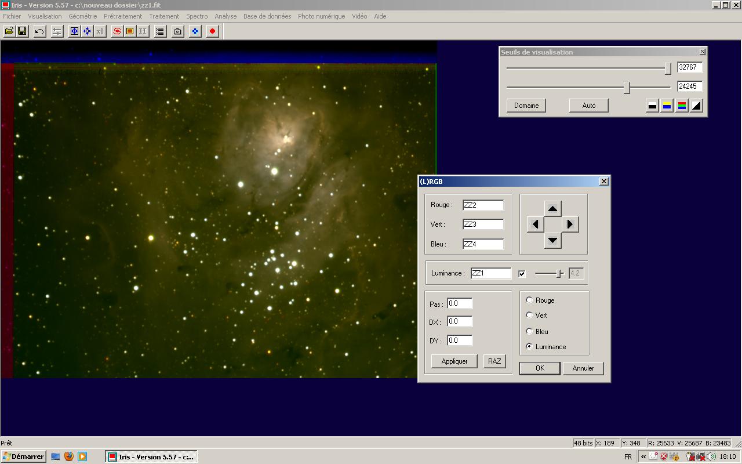Click the H histogram toolbar icon

pyautogui.click(x=143, y=31)
